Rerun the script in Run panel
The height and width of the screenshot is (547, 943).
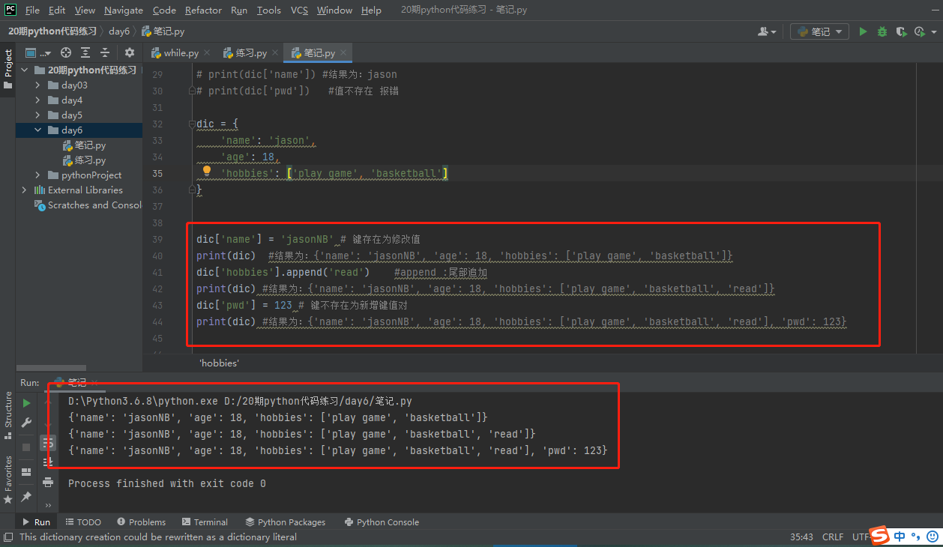pos(26,403)
